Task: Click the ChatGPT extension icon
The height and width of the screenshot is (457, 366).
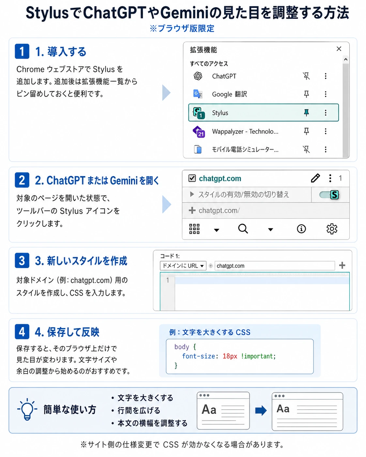Action: [x=198, y=76]
